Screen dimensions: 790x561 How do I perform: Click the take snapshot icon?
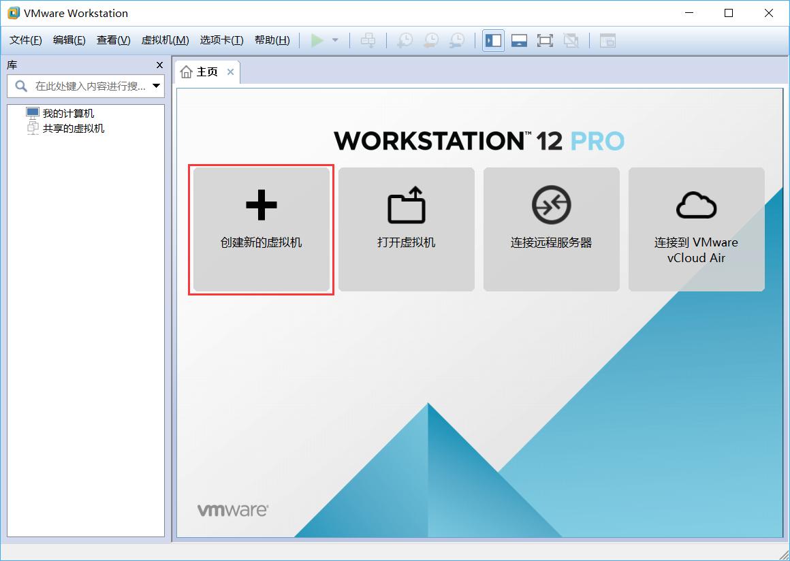pyautogui.click(x=405, y=40)
